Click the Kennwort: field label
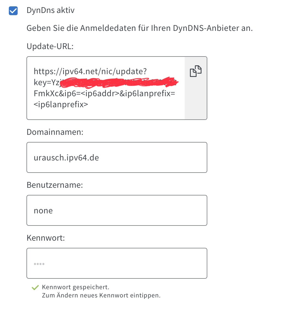 [46, 238]
